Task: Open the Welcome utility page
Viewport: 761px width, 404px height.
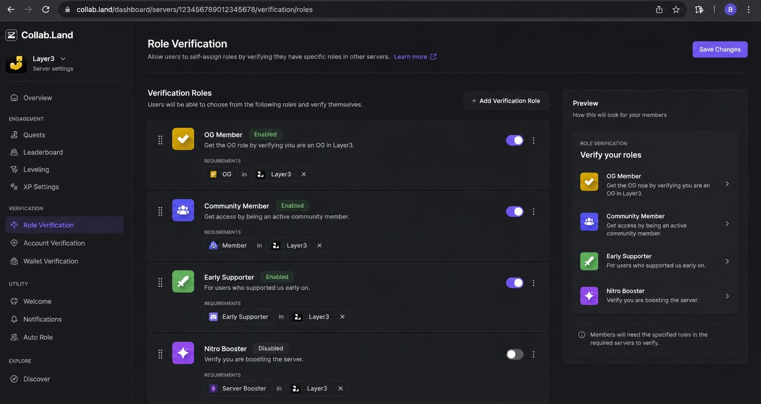Action: click(x=65, y=301)
